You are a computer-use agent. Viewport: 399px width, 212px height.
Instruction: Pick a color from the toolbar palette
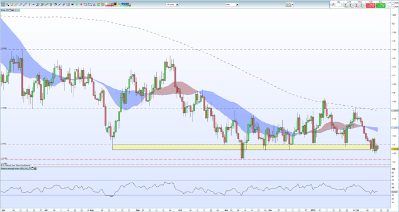(x=118, y=5)
